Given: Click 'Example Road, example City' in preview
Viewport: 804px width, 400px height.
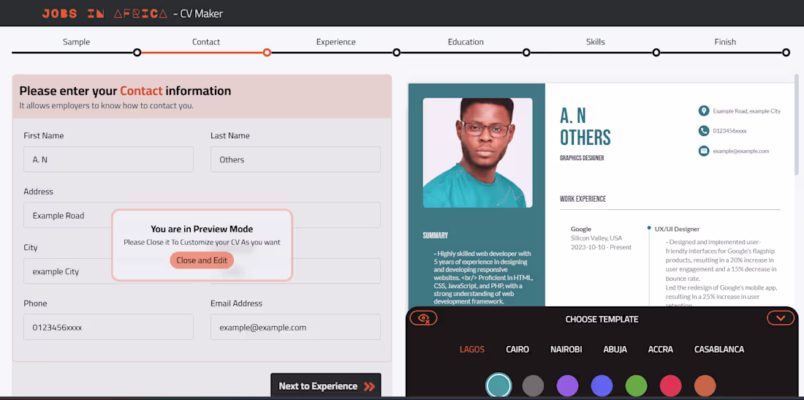Looking at the screenshot, I should [x=746, y=110].
